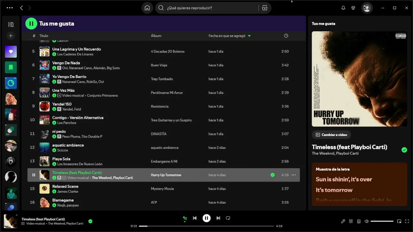413x232 pixels.
Task: Open Conjunto Primavera artist link
Action: tap(102, 95)
